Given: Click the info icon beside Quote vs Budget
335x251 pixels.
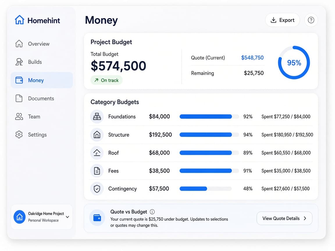Looking at the screenshot, I should 152,212.
